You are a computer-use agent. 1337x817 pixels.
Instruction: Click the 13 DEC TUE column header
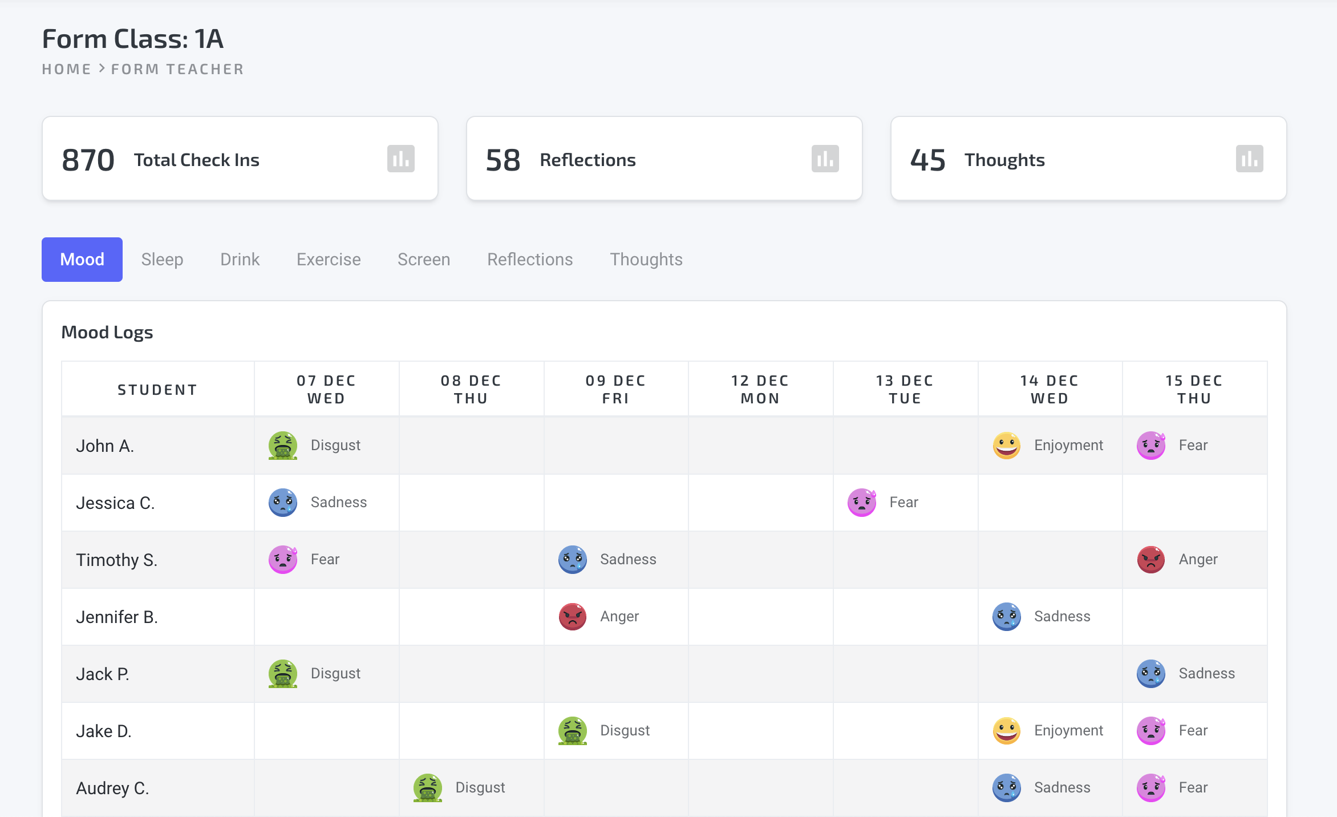(x=905, y=389)
